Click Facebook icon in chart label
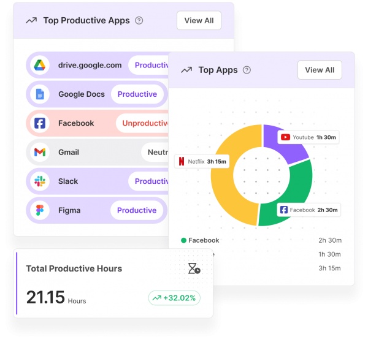 click(284, 210)
